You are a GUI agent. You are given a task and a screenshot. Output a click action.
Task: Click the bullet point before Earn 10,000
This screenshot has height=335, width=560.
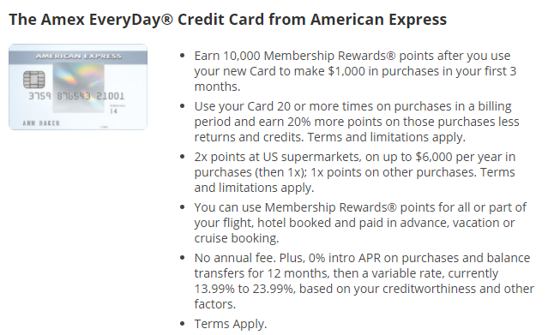coord(183,56)
